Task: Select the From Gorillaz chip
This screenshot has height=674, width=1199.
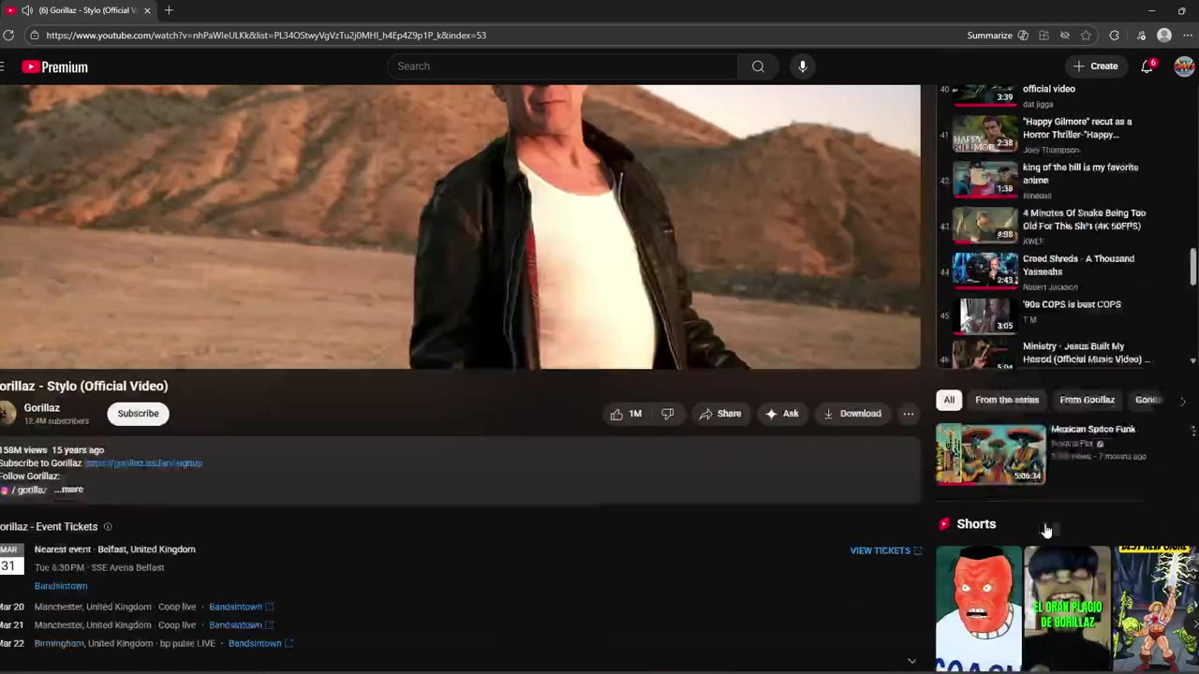Action: [1087, 400]
